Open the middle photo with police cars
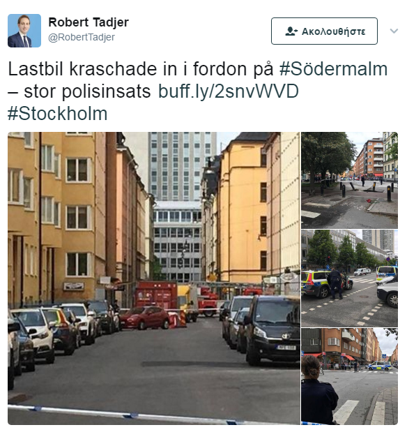This screenshot has height=432, width=407. 349,278
